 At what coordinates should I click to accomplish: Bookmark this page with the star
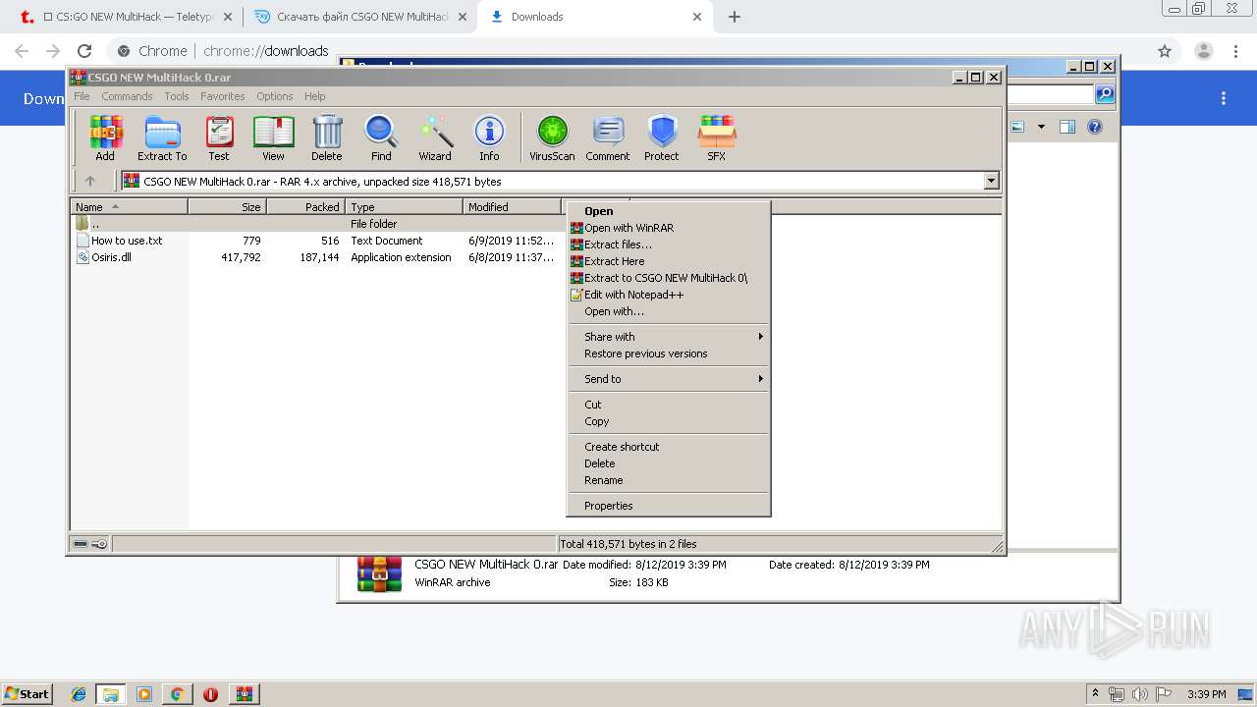(x=1165, y=51)
